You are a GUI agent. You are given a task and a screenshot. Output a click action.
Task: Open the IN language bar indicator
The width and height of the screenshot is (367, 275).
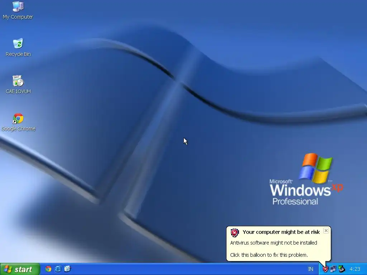click(311, 269)
